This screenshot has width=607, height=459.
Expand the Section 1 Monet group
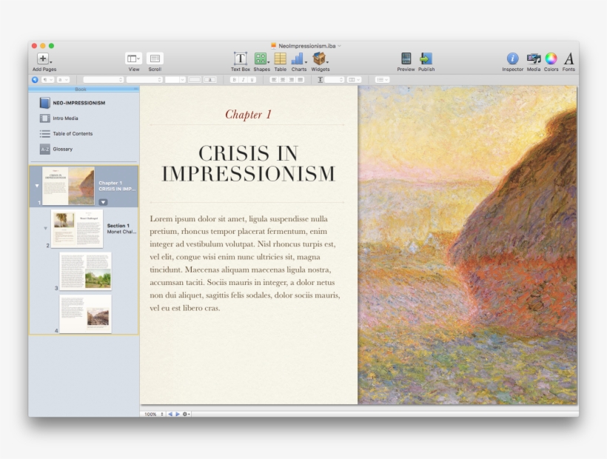(x=46, y=229)
